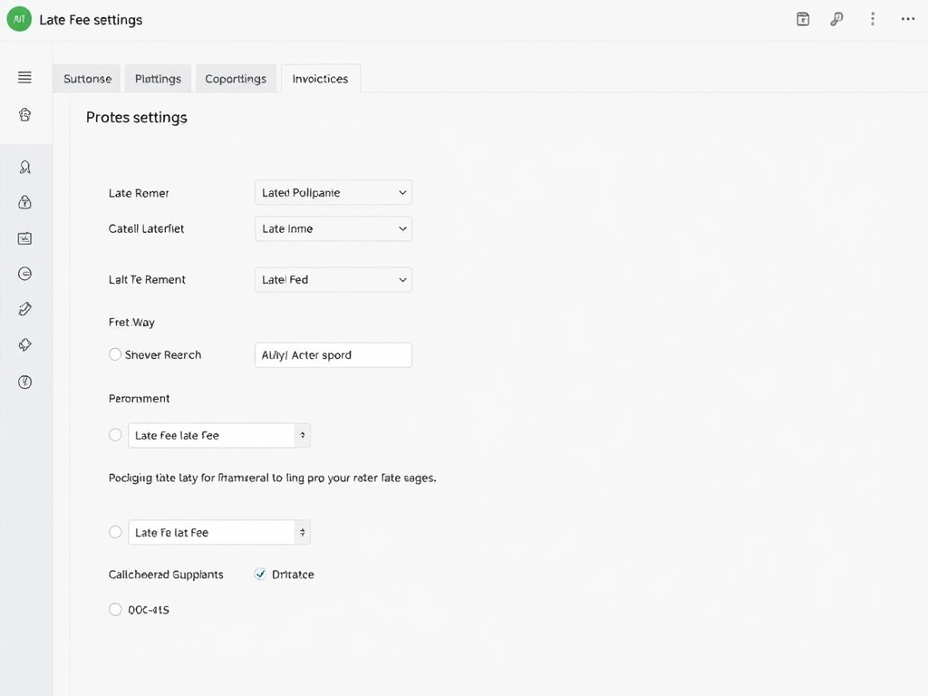Switch to the Invoictices tab

pos(320,78)
